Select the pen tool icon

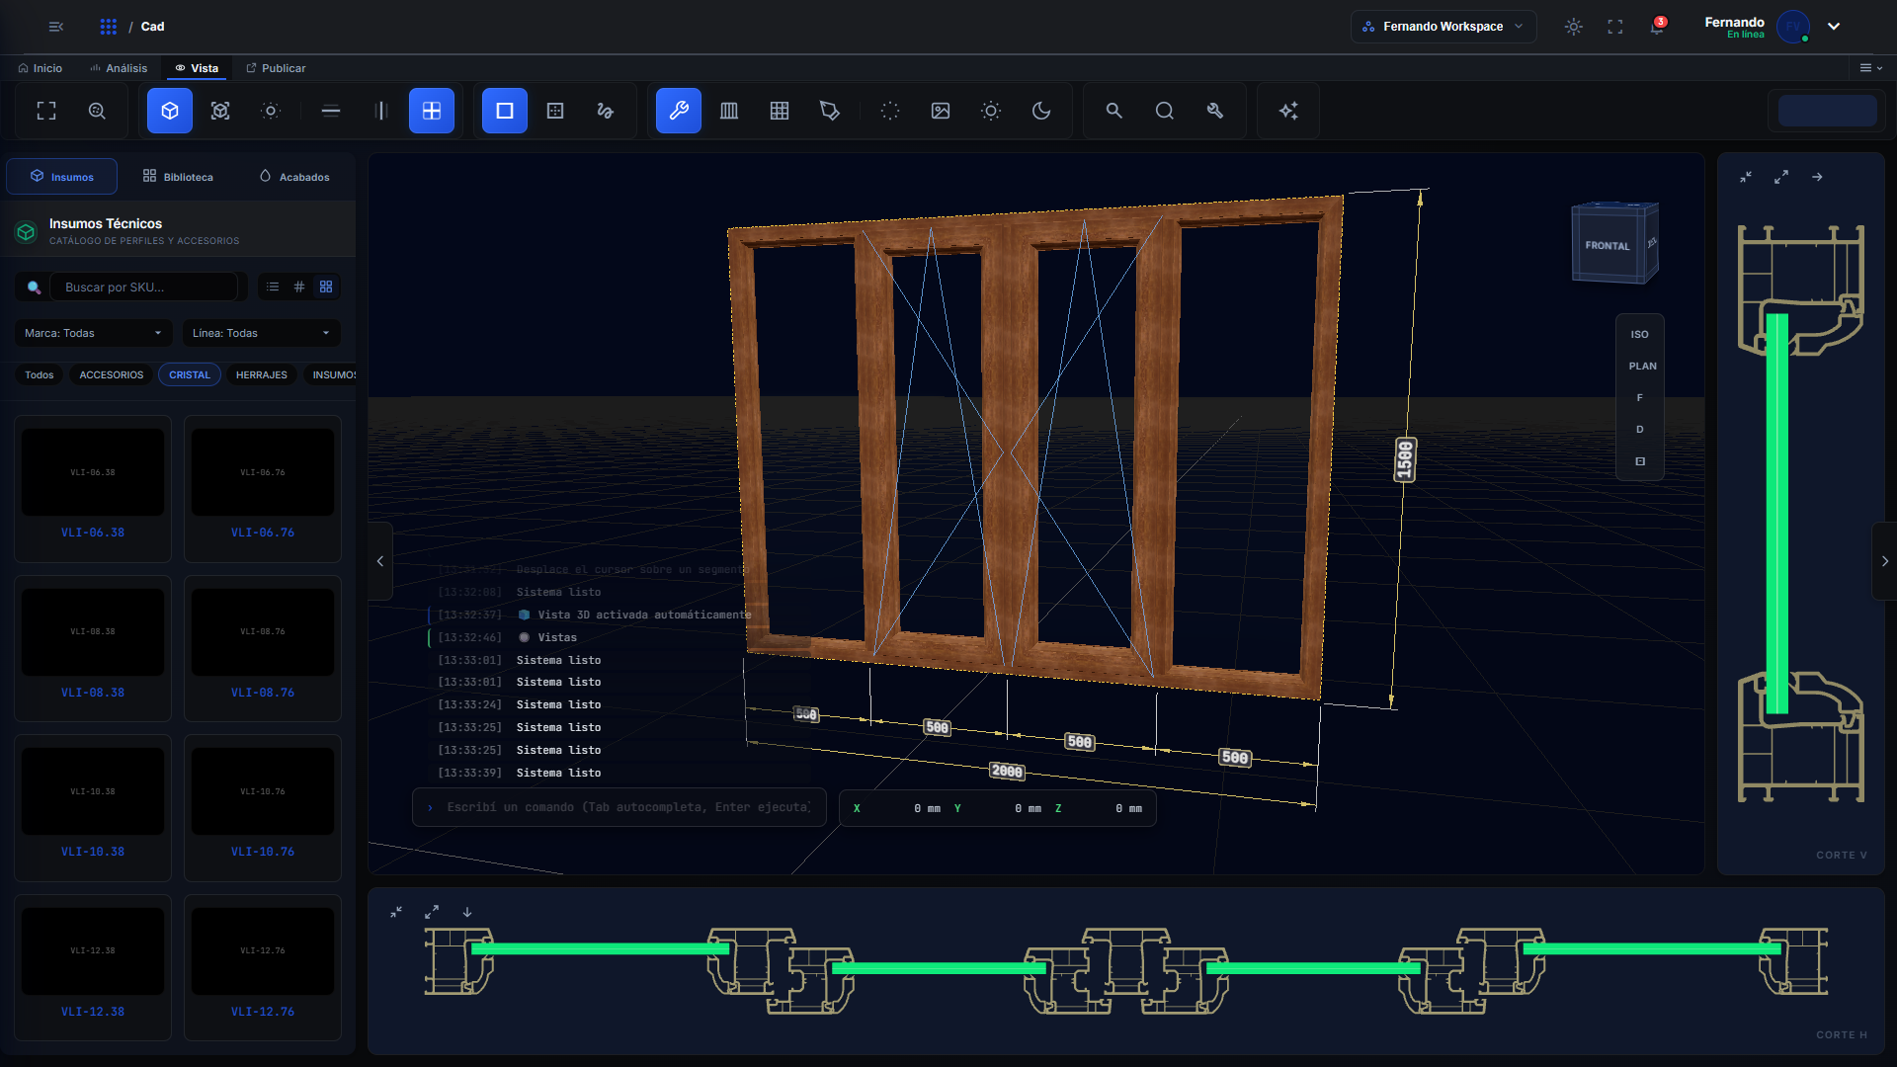[830, 111]
